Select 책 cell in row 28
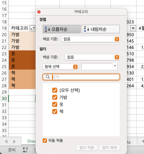144x154 pixels. pos(22,86)
